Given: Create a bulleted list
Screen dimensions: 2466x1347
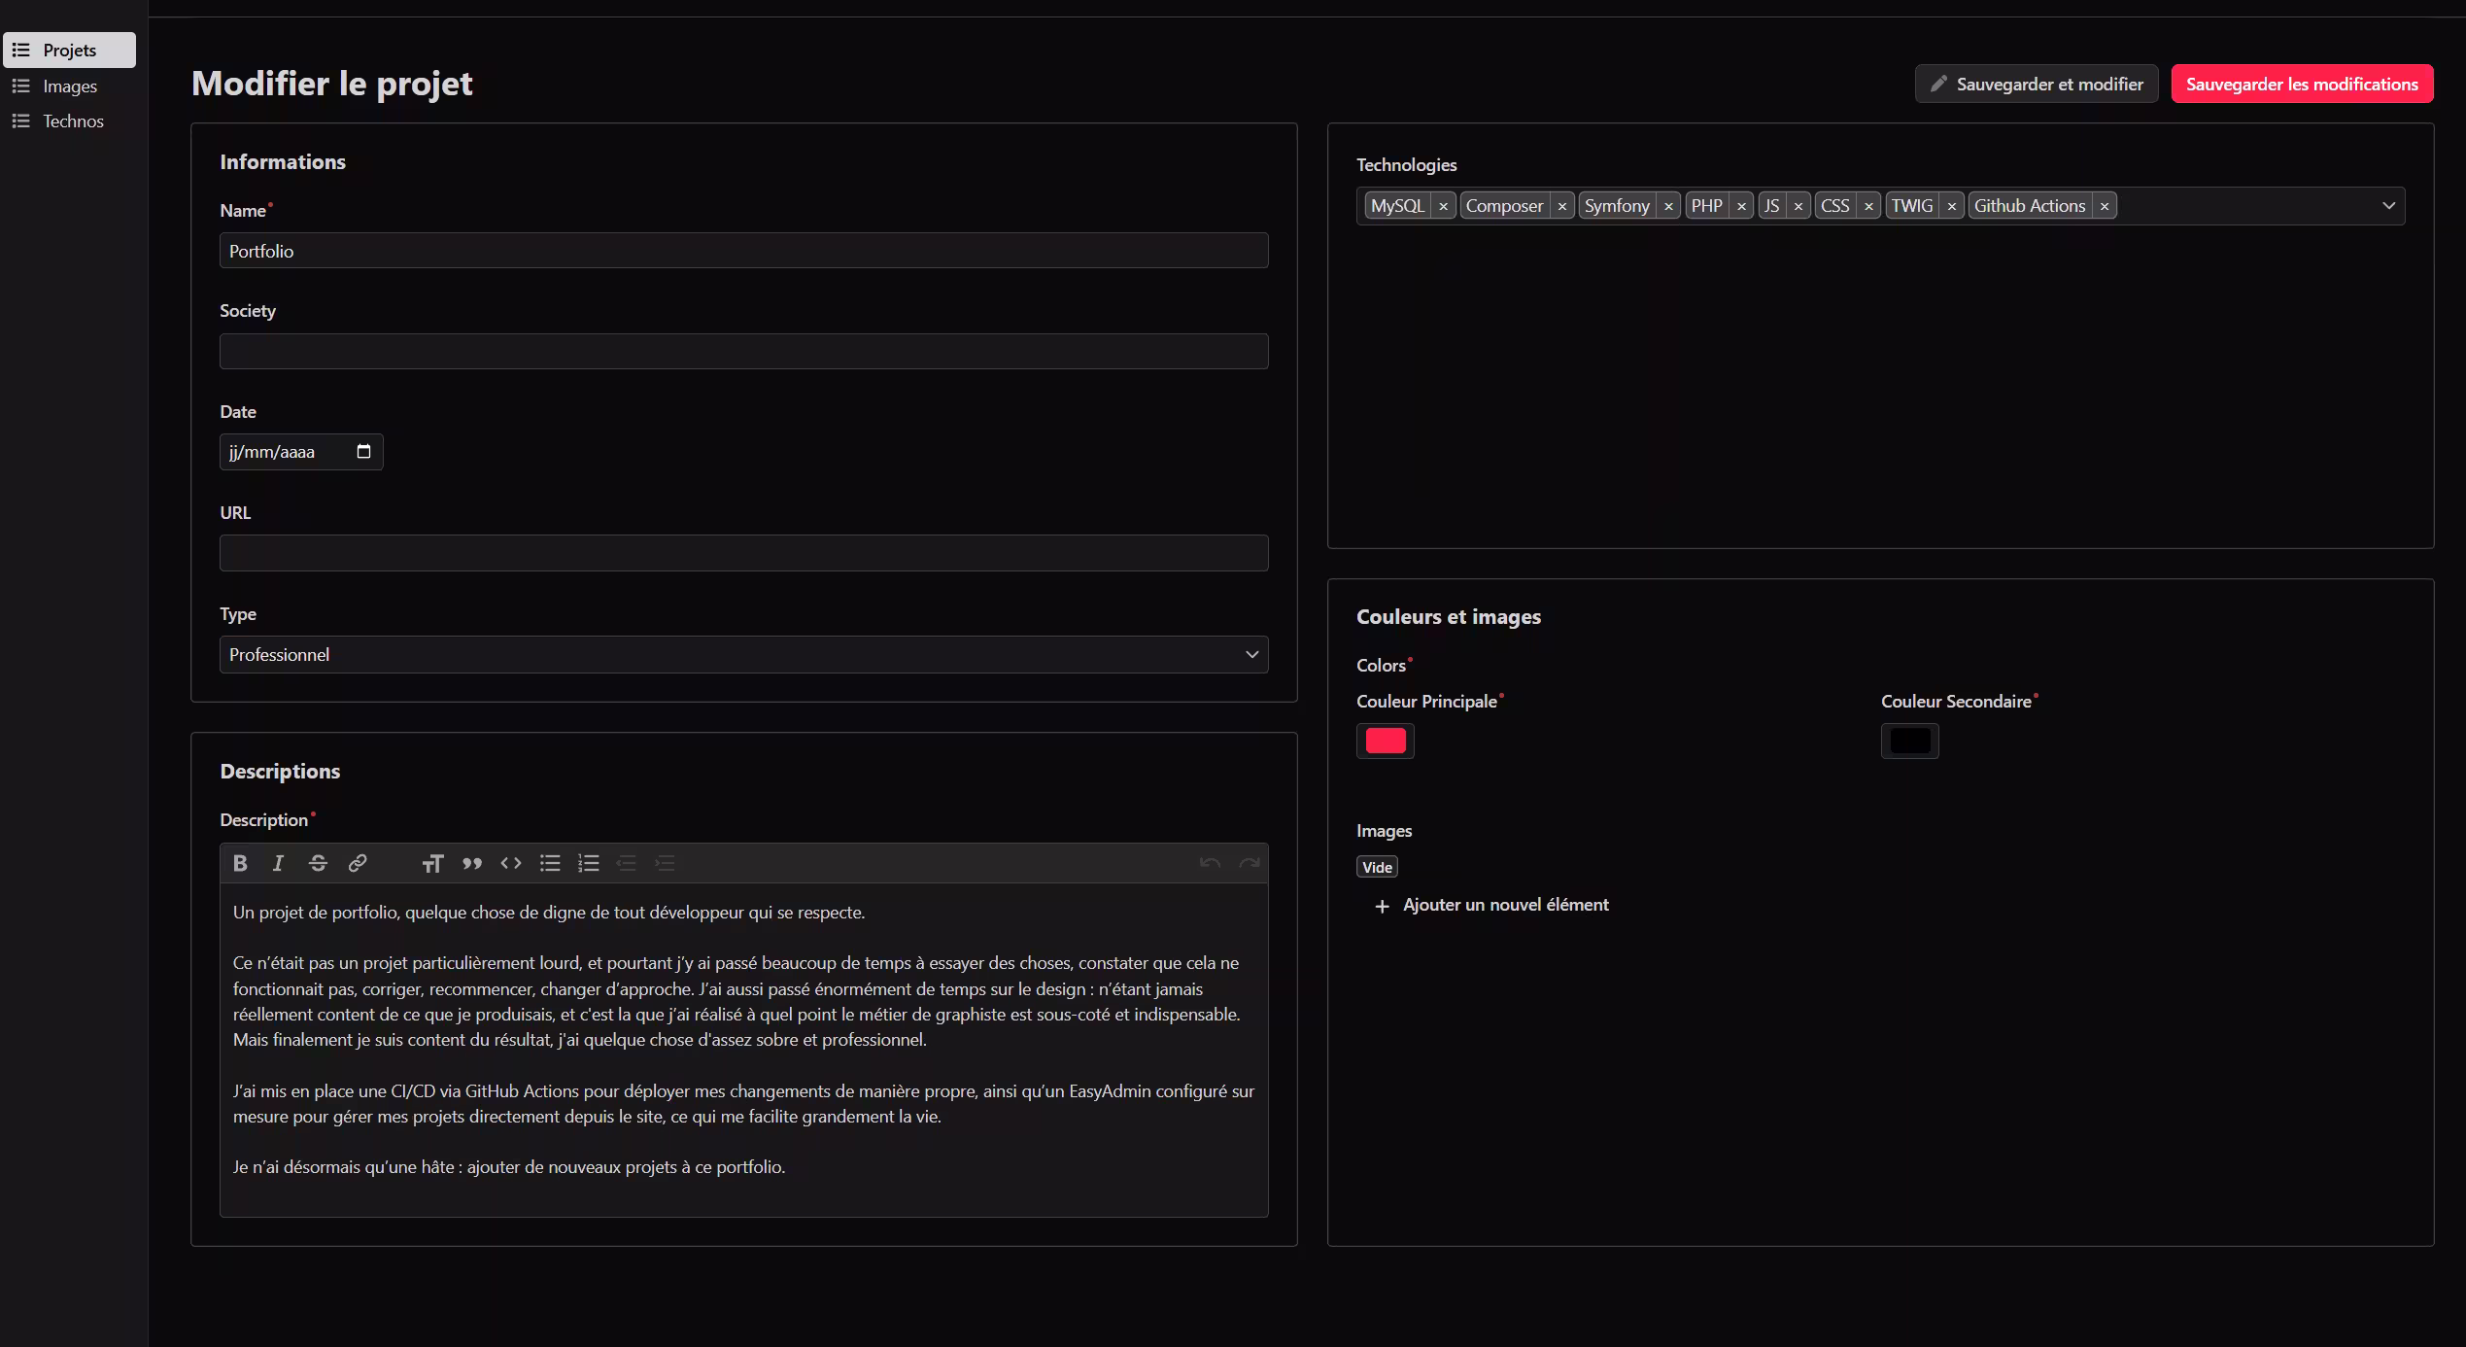Looking at the screenshot, I should click(x=550, y=863).
